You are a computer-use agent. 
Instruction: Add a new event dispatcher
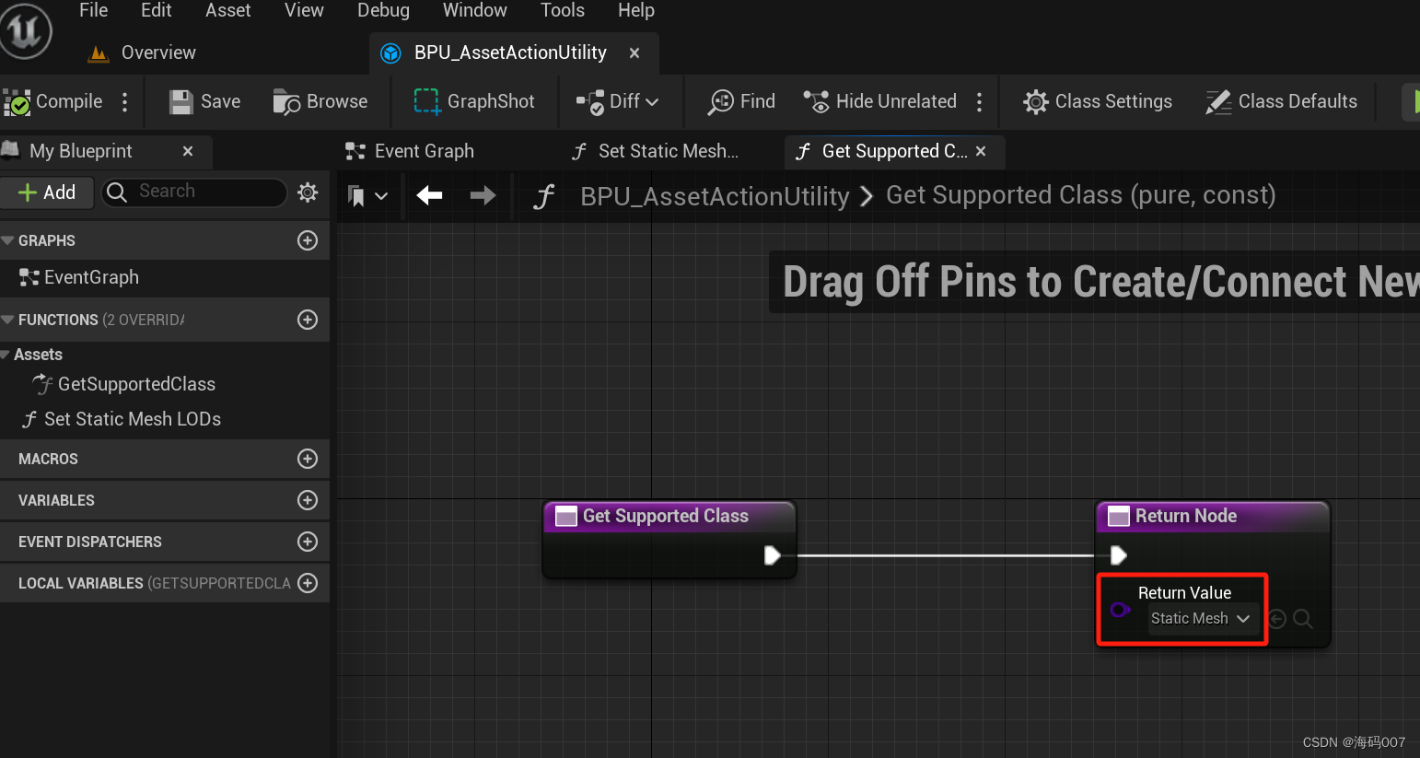coord(308,542)
